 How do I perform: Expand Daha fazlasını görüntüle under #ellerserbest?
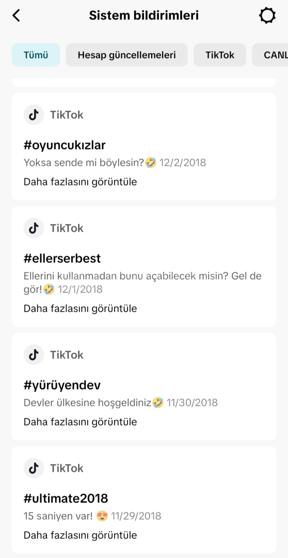point(81,308)
